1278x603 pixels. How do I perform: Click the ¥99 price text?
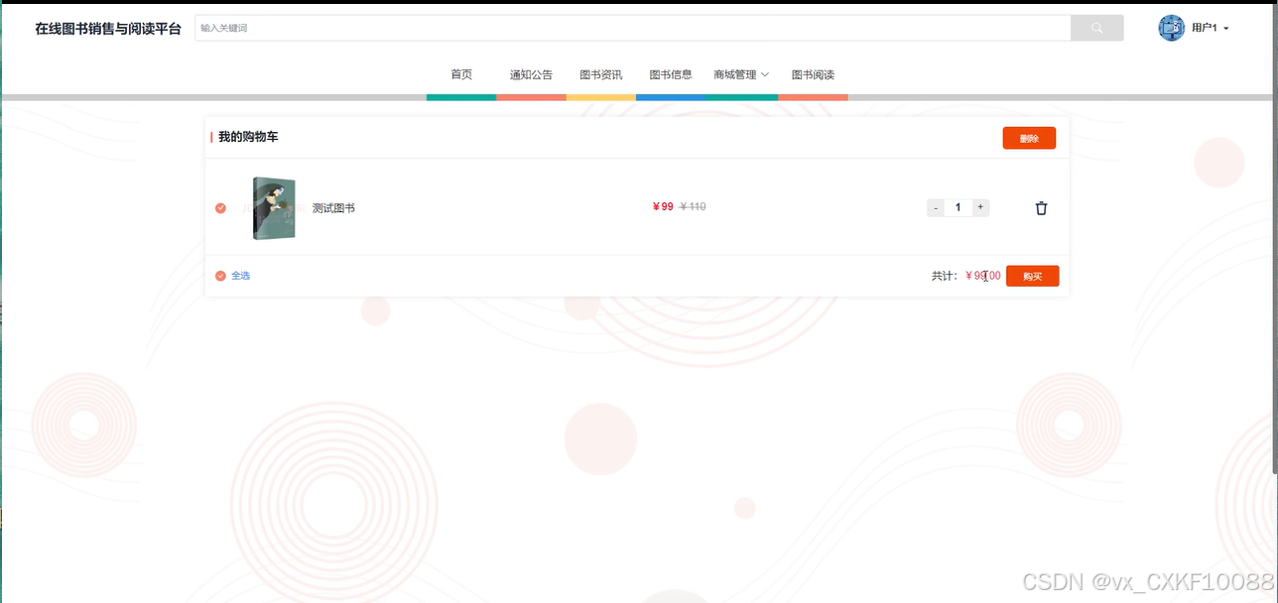click(x=663, y=207)
